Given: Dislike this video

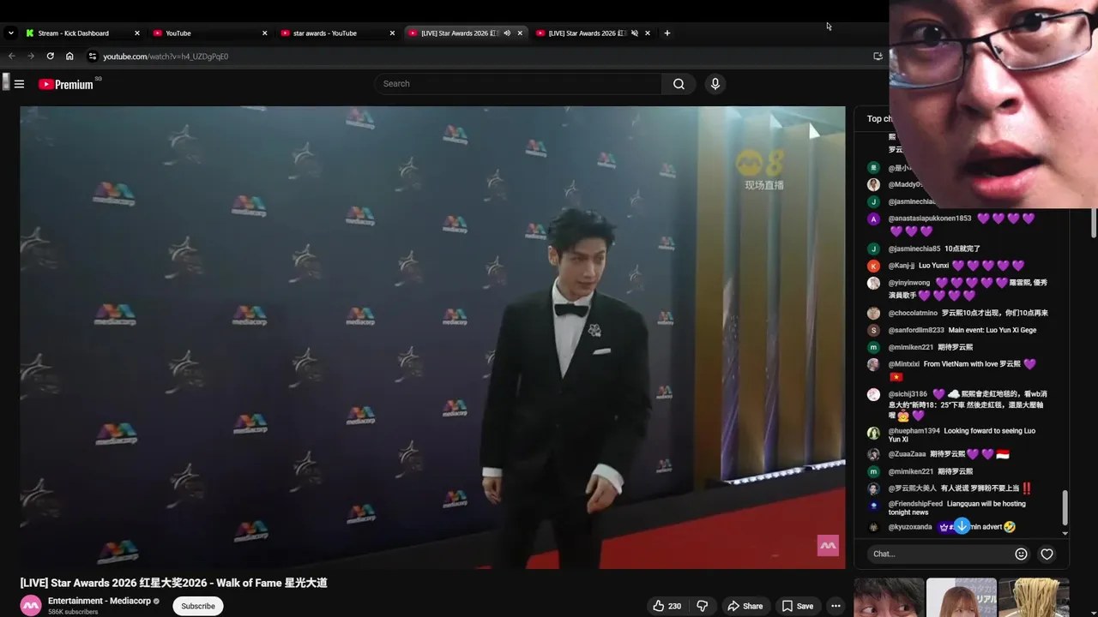Looking at the screenshot, I should pos(703,606).
